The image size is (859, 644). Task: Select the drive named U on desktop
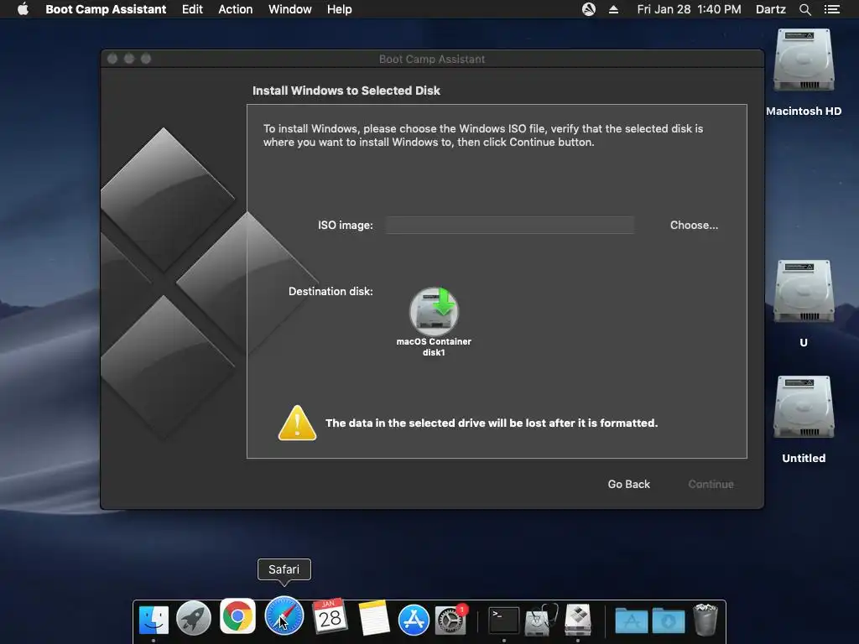[803, 292]
